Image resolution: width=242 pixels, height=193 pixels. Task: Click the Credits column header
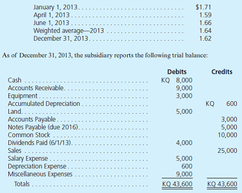tap(222, 71)
